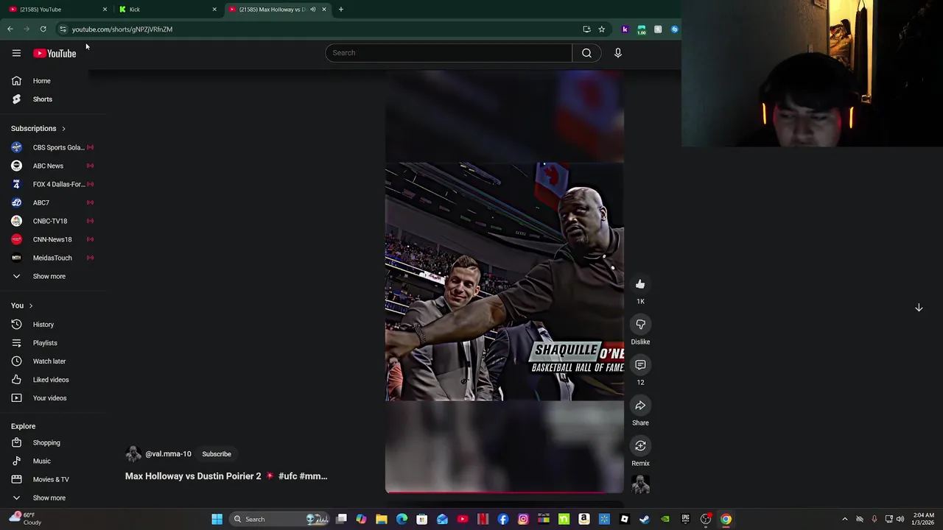View site information icon in address bar

(x=63, y=29)
